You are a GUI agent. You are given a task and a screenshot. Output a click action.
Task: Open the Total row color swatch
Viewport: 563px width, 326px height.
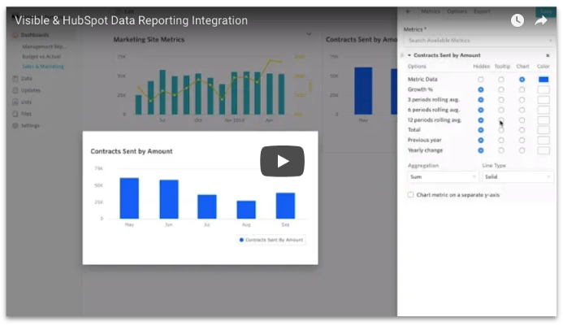(544, 130)
